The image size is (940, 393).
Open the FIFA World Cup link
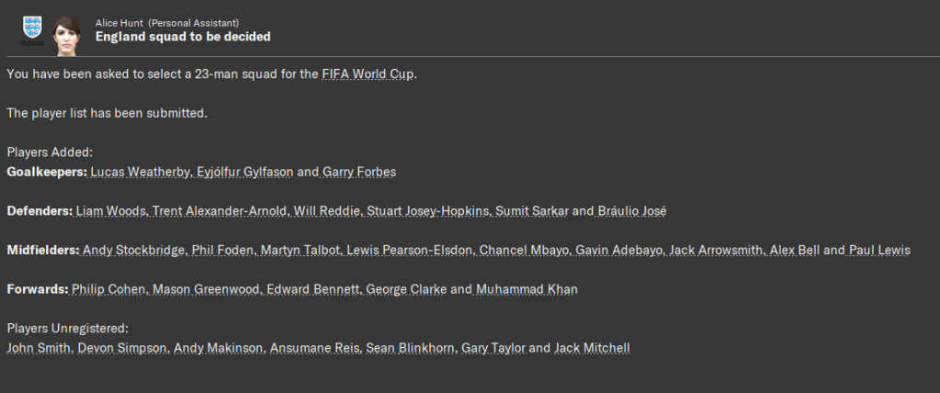pyautogui.click(x=368, y=73)
